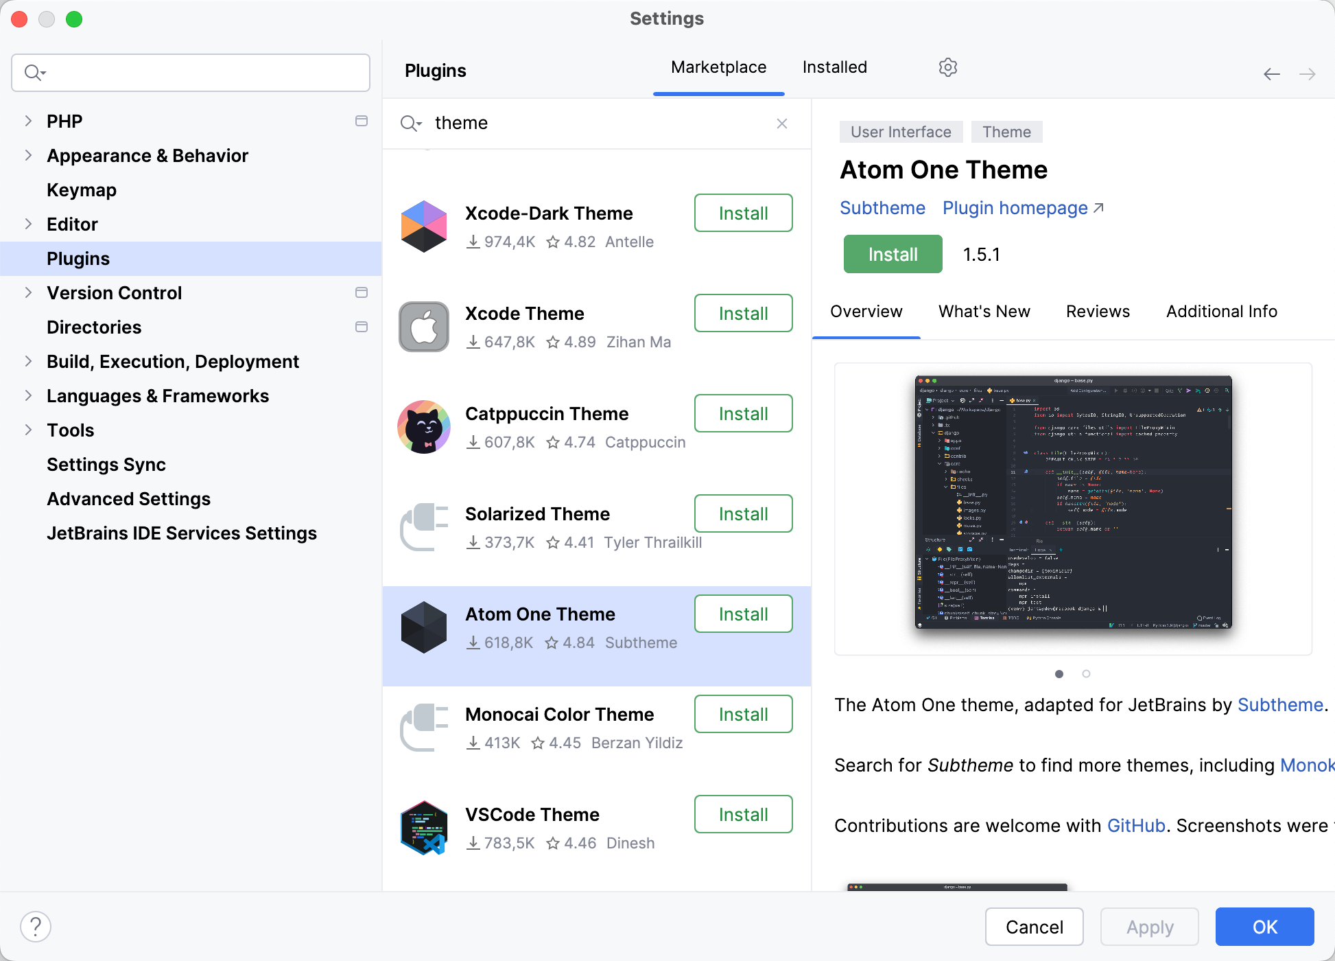Open the Reviews tab

1097,311
